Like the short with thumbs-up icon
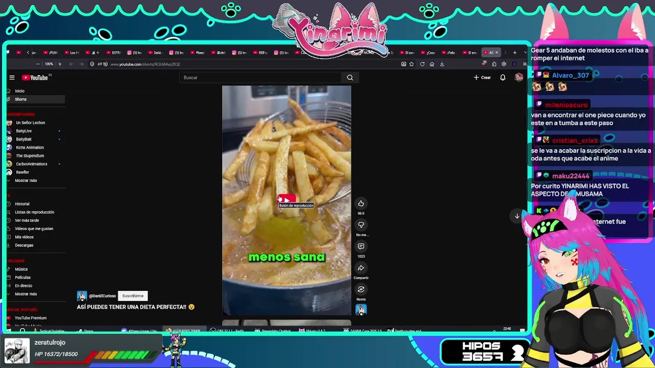 361,203
